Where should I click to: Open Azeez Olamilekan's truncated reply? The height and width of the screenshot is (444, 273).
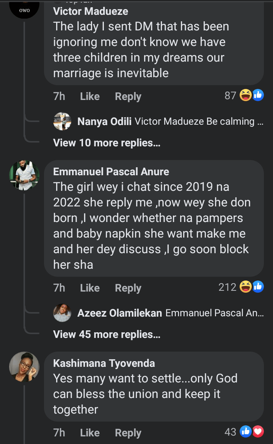[x=214, y=313]
